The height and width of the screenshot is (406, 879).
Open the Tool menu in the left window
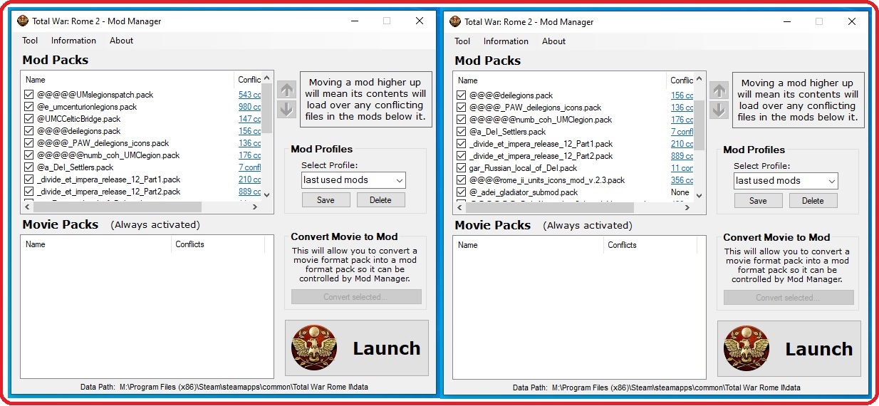(x=30, y=41)
